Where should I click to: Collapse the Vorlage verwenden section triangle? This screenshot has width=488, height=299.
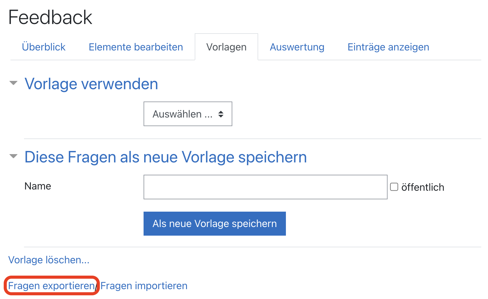click(x=14, y=83)
